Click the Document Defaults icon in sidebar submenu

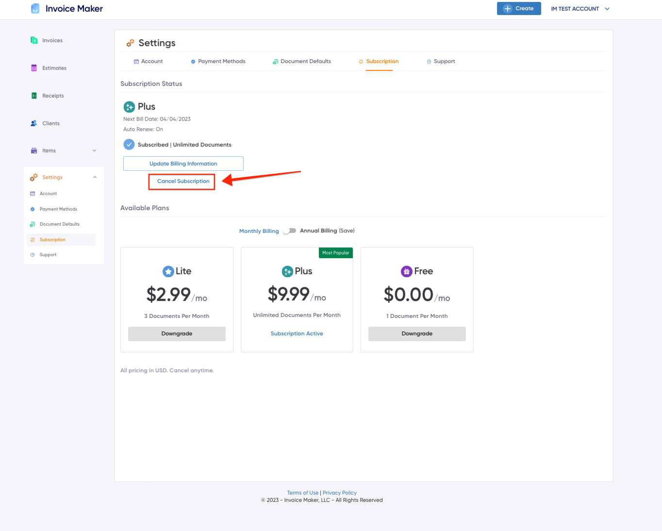click(x=33, y=224)
